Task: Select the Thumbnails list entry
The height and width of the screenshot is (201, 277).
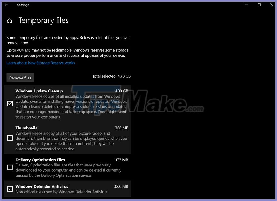Action: 26,128
